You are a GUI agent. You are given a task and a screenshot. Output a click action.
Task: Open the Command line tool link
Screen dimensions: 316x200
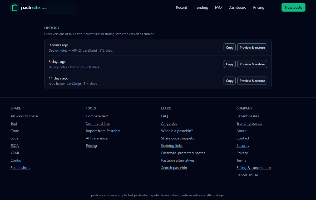98,124
